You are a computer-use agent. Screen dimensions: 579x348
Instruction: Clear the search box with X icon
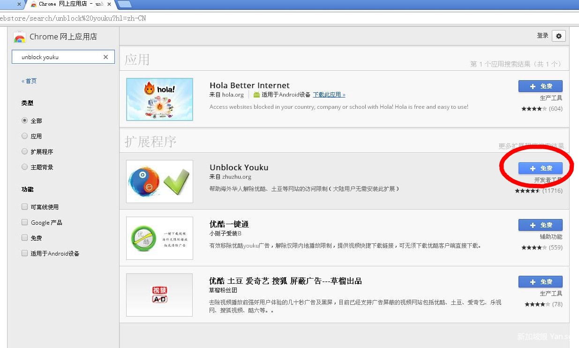coord(105,57)
